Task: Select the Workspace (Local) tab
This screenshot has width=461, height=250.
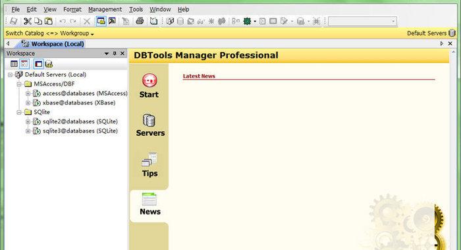Action: 53,44
